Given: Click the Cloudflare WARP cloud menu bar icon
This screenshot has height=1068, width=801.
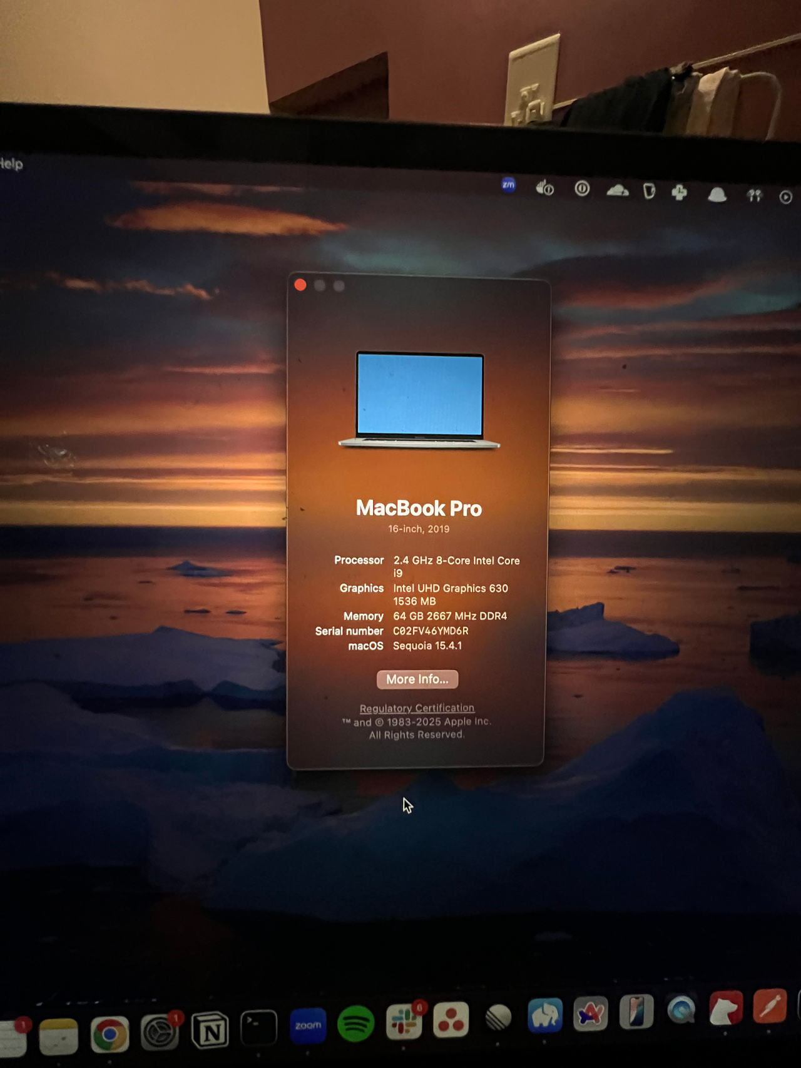Looking at the screenshot, I should coord(618,190).
